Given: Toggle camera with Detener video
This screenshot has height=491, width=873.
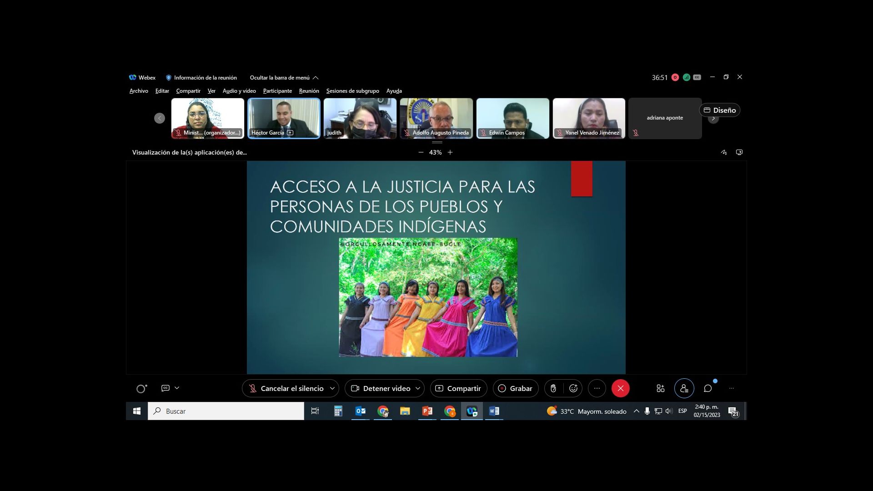Looking at the screenshot, I should click(381, 388).
